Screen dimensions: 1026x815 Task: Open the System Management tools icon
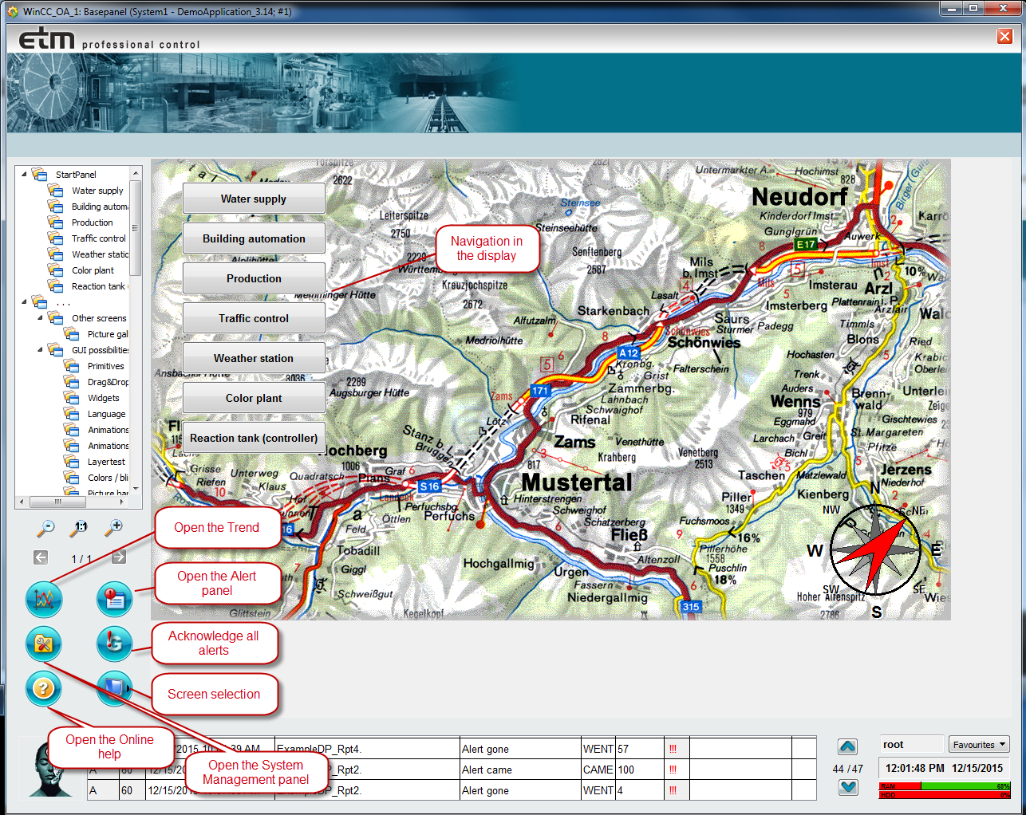[x=44, y=644]
